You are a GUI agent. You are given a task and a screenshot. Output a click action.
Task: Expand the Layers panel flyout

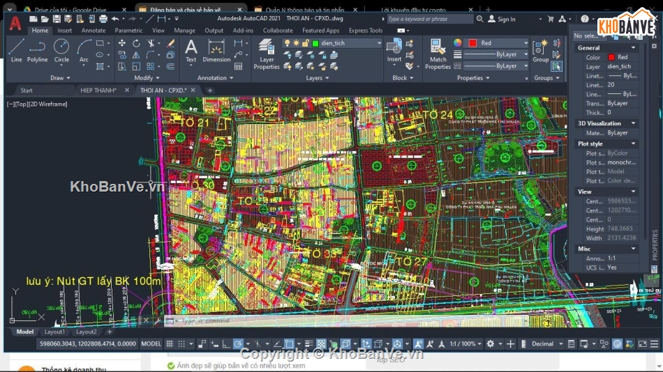point(317,78)
